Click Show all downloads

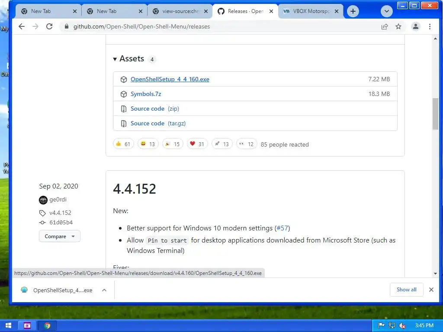point(406,290)
